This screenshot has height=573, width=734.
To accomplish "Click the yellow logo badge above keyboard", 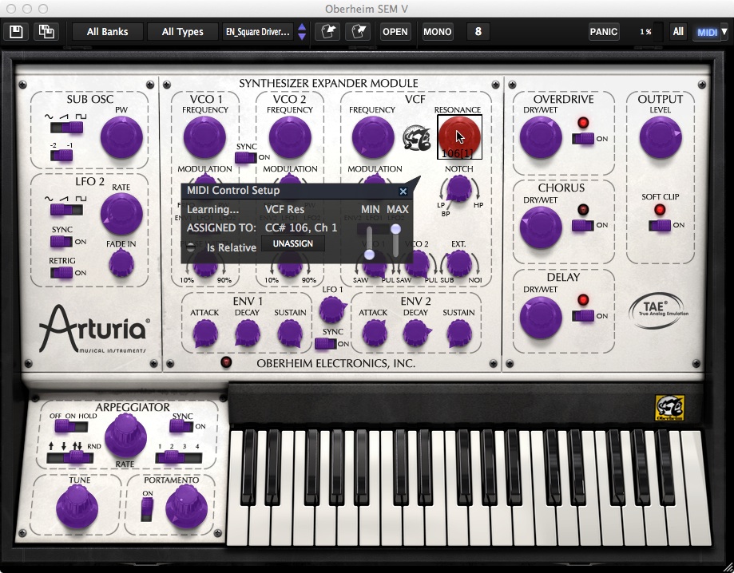I will tap(669, 408).
